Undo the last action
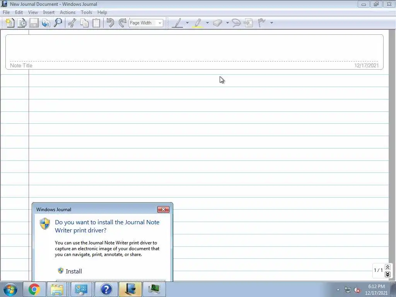The height and width of the screenshot is (297, 396). (110, 23)
